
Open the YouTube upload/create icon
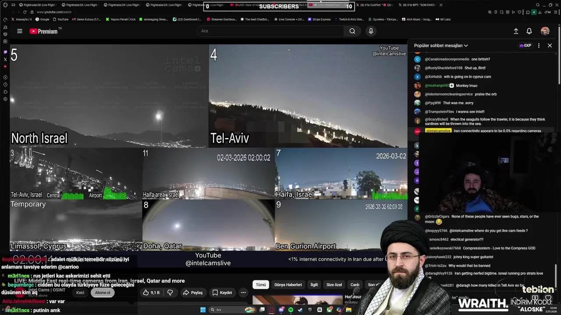[x=516, y=31]
